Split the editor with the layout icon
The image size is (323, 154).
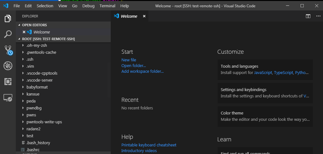[x=308, y=16]
